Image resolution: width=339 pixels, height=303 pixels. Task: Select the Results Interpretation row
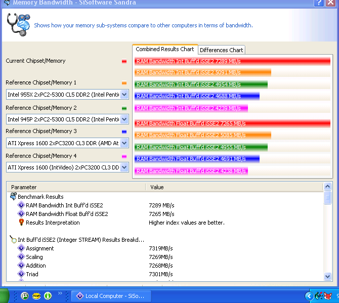165,223
